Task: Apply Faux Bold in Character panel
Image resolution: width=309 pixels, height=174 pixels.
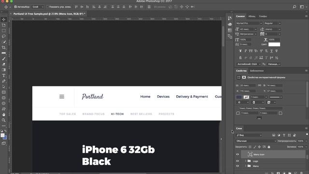Action: [240, 51]
